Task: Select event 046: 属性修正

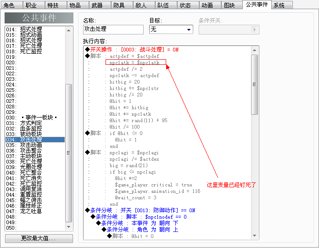Action: coord(35,206)
